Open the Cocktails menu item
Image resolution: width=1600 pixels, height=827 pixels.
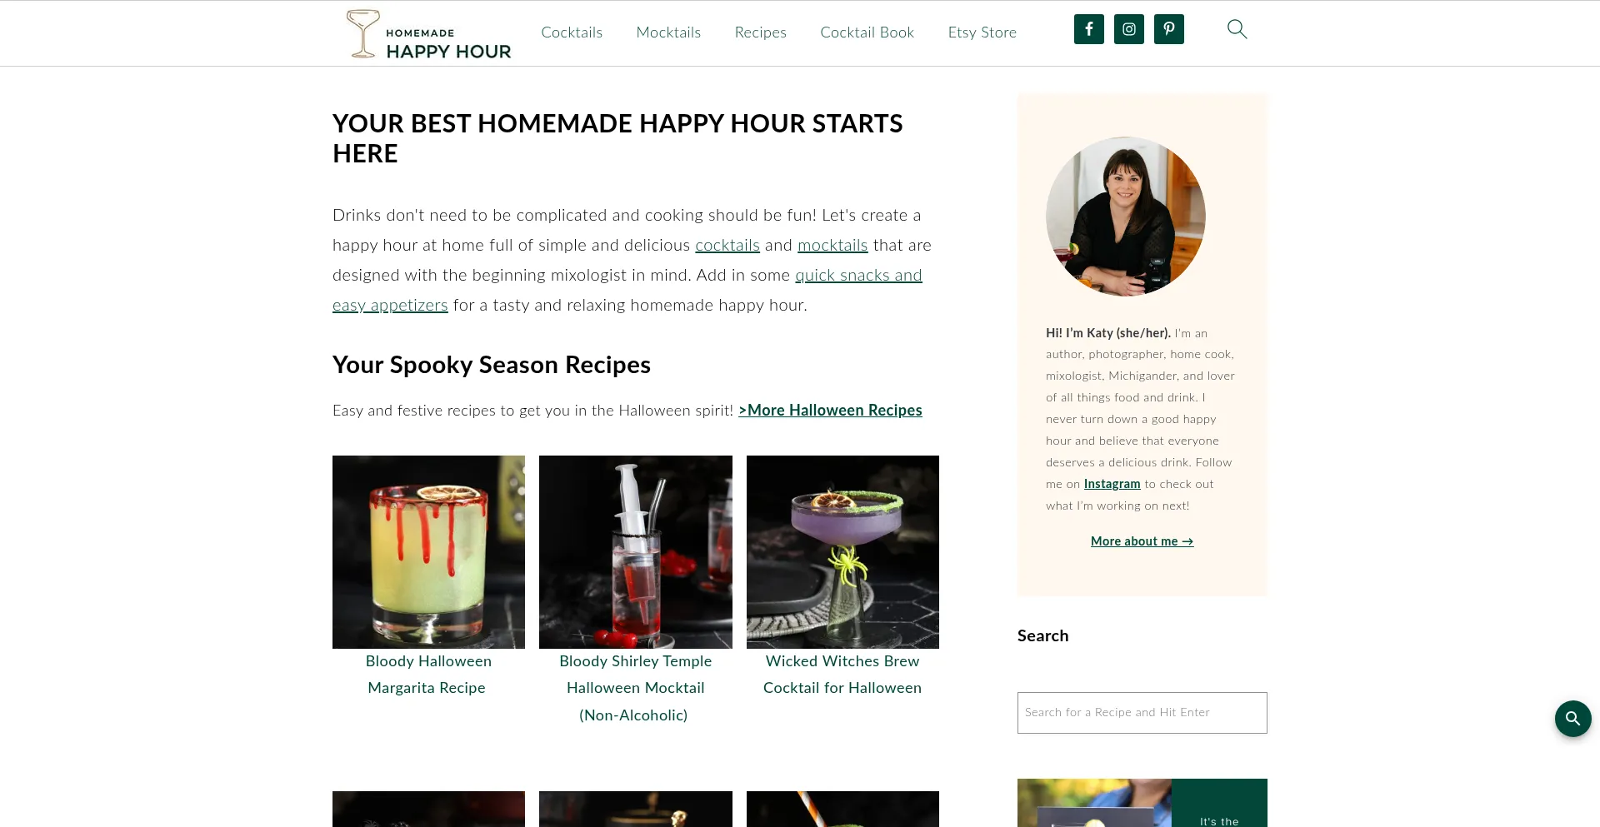pyautogui.click(x=572, y=32)
